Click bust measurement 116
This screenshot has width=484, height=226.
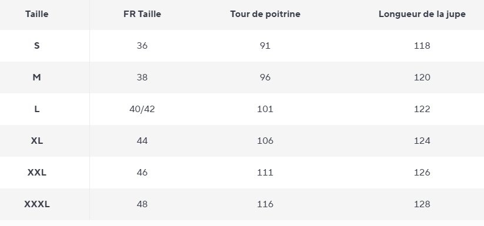[x=265, y=204]
